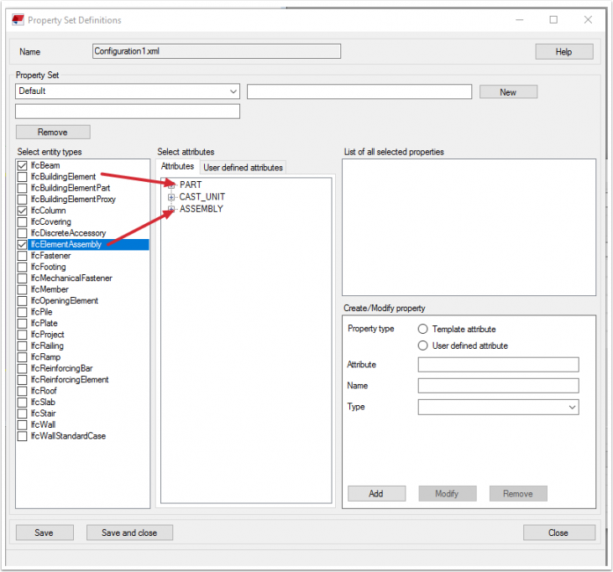This screenshot has height=572, width=613.
Task: Uncheck the IfcColumn checkbox
Action: click(x=23, y=211)
